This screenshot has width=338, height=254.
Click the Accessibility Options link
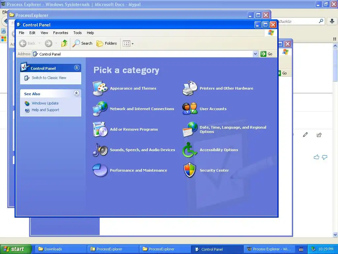click(x=219, y=150)
